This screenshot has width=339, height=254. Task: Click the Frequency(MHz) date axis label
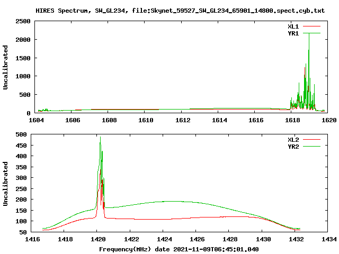click(179, 249)
